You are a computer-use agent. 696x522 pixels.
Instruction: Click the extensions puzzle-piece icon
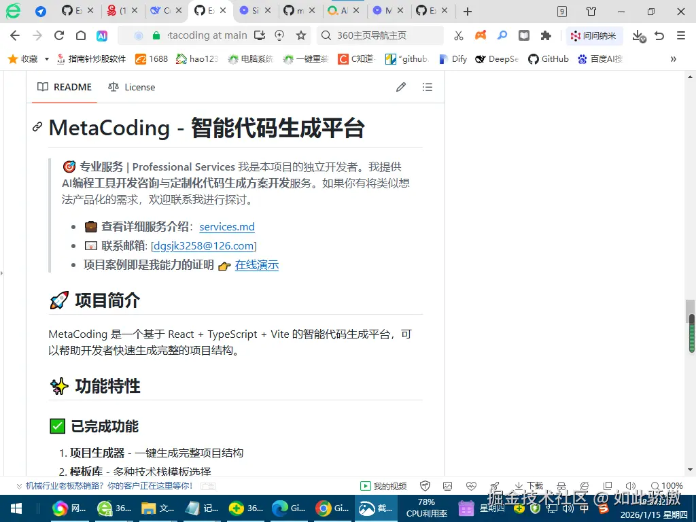546,35
